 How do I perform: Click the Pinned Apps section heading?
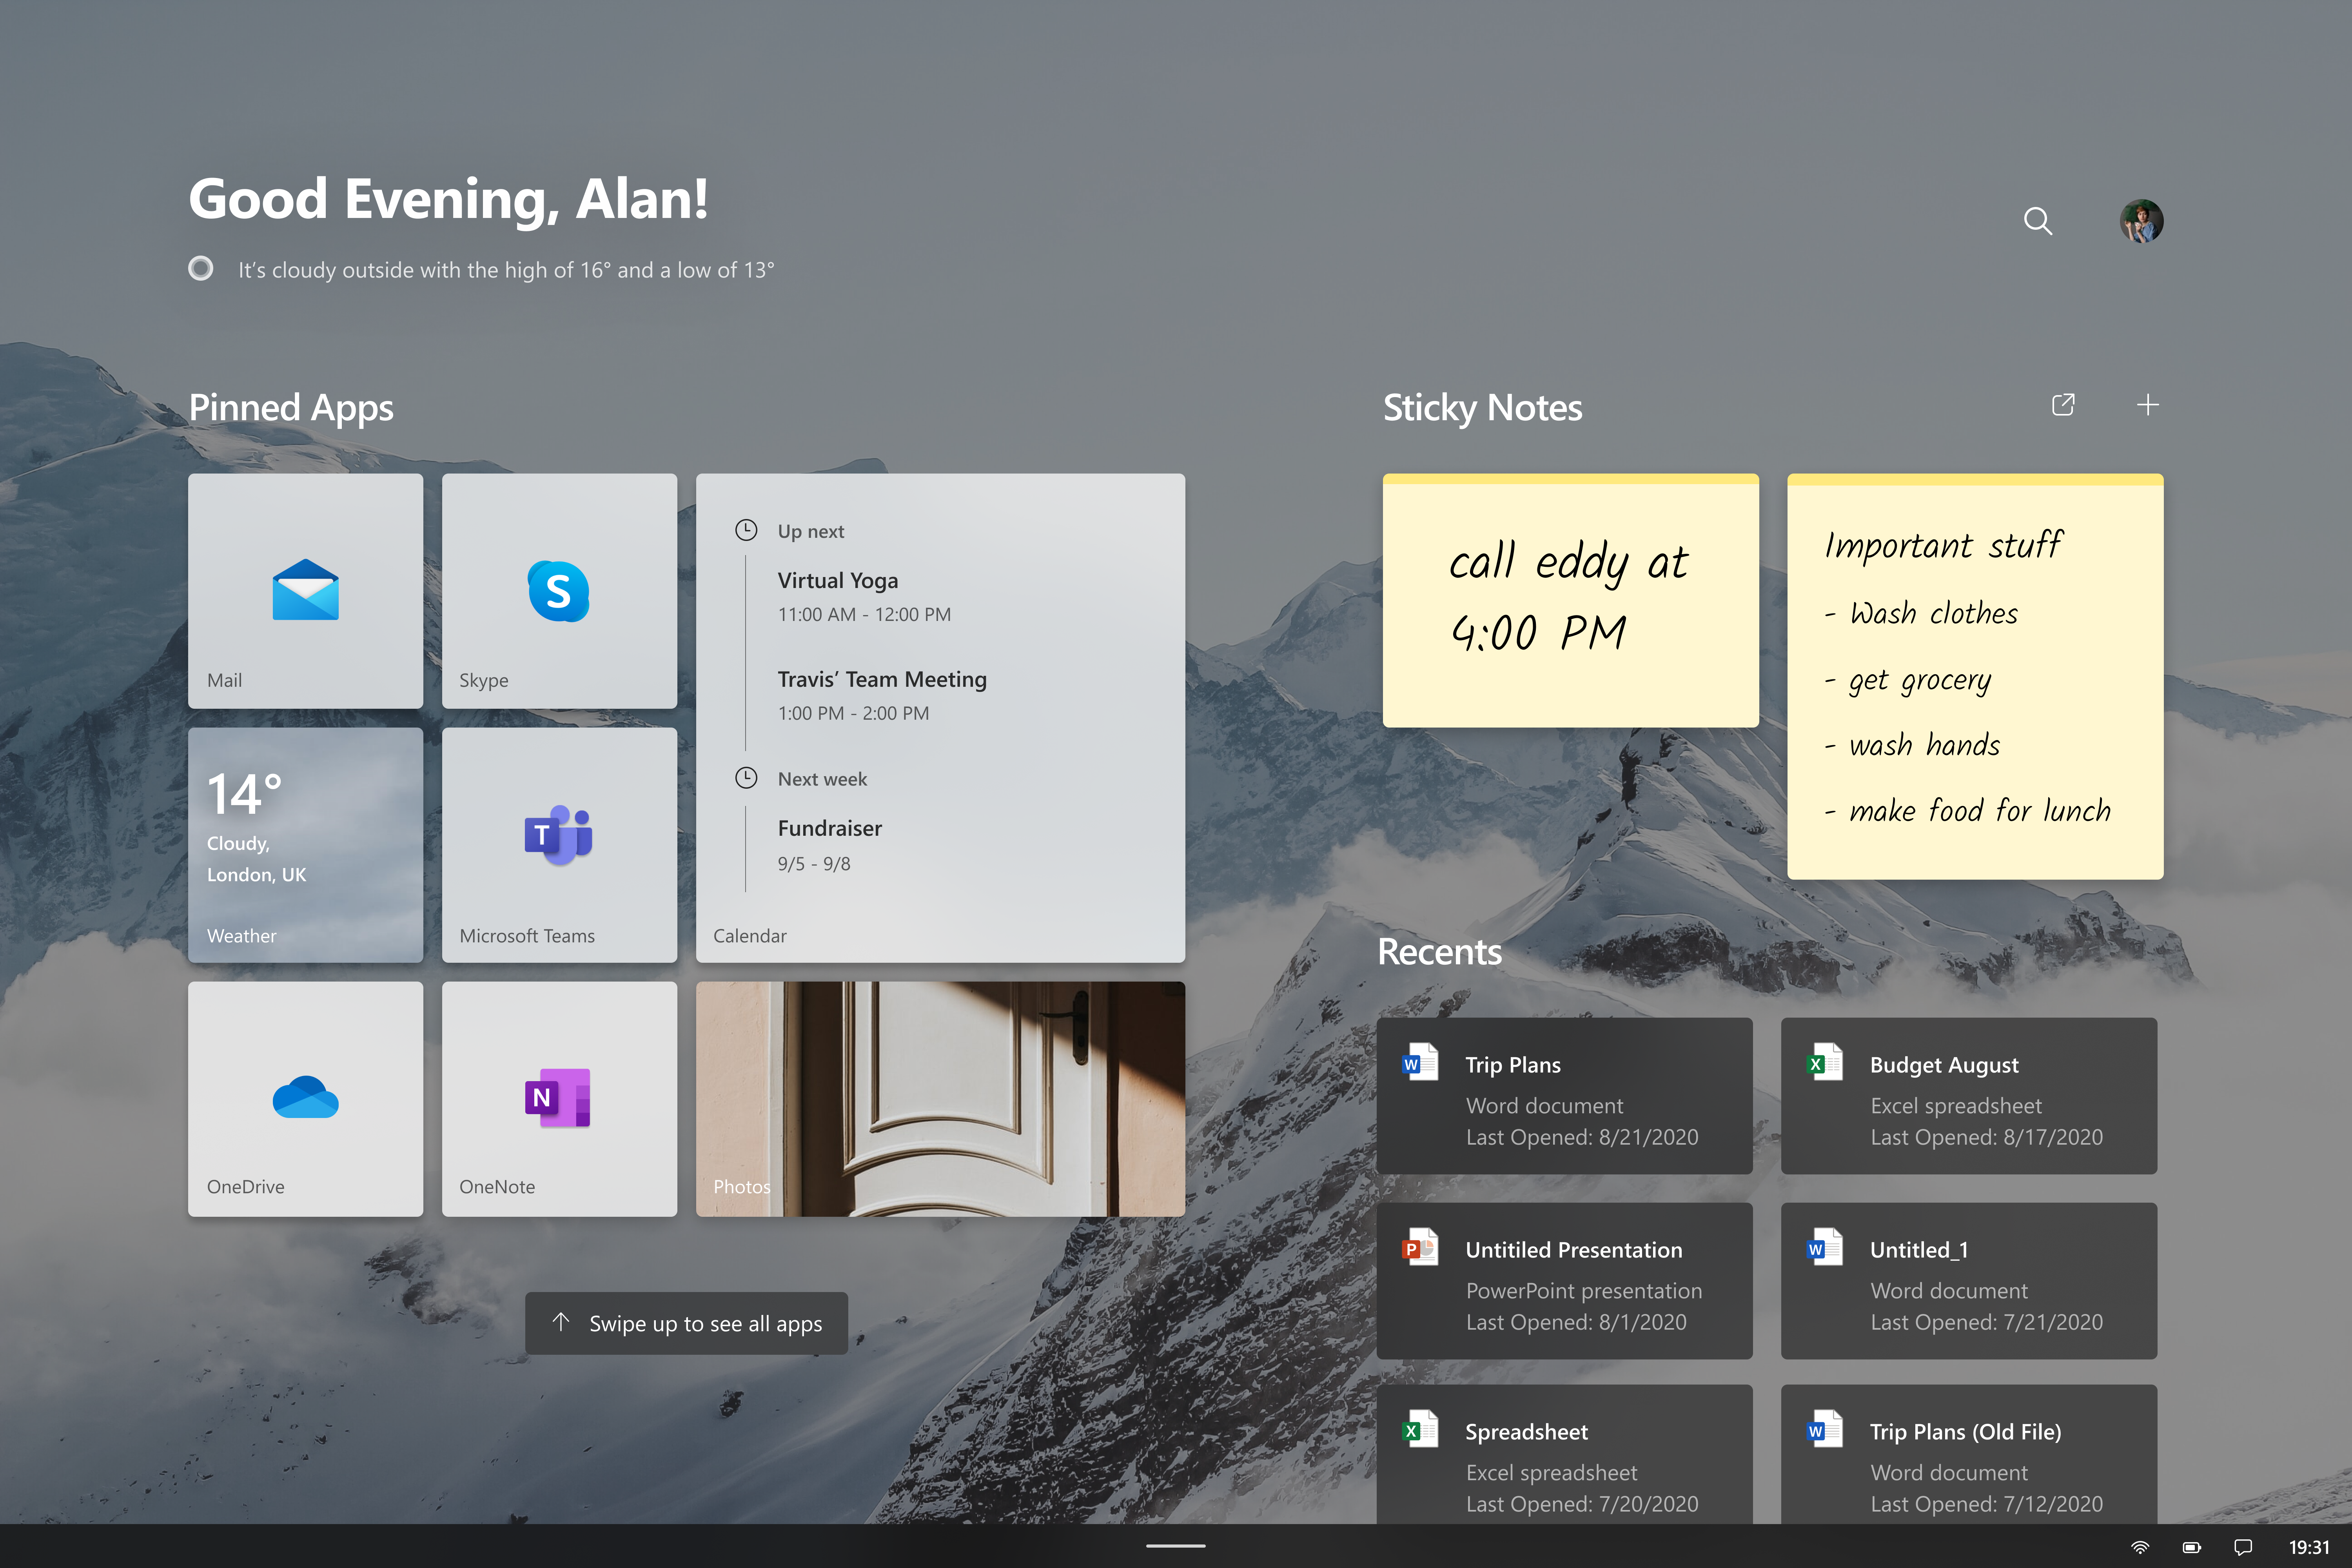point(291,408)
